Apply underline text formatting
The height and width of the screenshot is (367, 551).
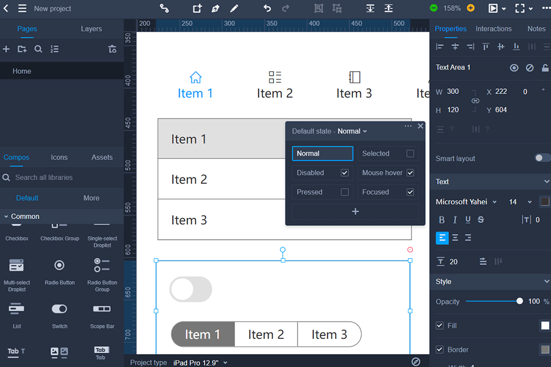468,220
